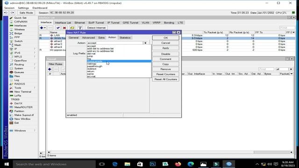Click the yellow comment icon in Interface List
This screenshot has height=168, width=299.
(x=72, y=28)
